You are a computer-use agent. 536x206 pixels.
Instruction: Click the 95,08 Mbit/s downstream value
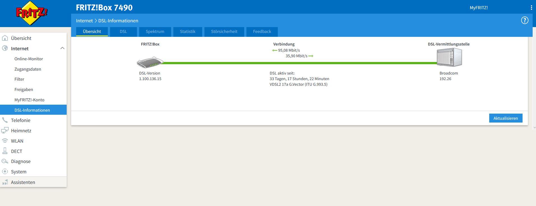[289, 51]
